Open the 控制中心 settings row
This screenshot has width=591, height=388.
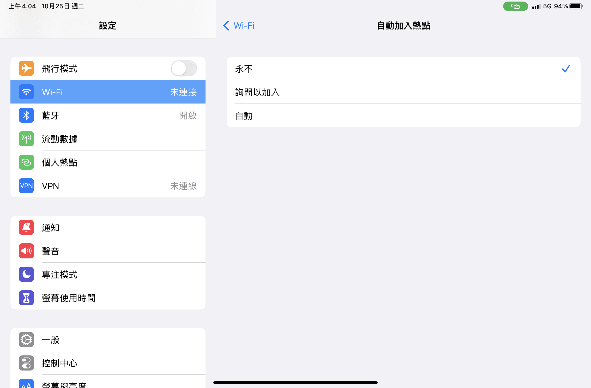(x=108, y=363)
